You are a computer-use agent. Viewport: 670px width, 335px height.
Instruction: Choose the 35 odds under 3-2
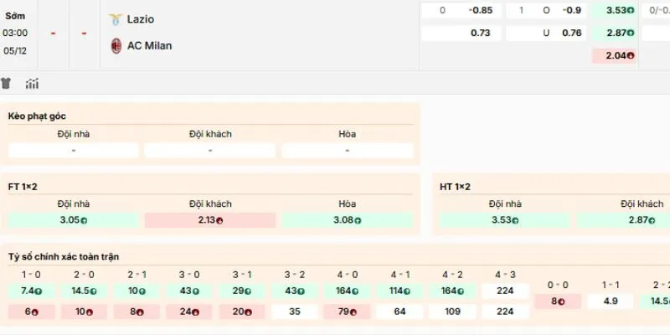[296, 312]
